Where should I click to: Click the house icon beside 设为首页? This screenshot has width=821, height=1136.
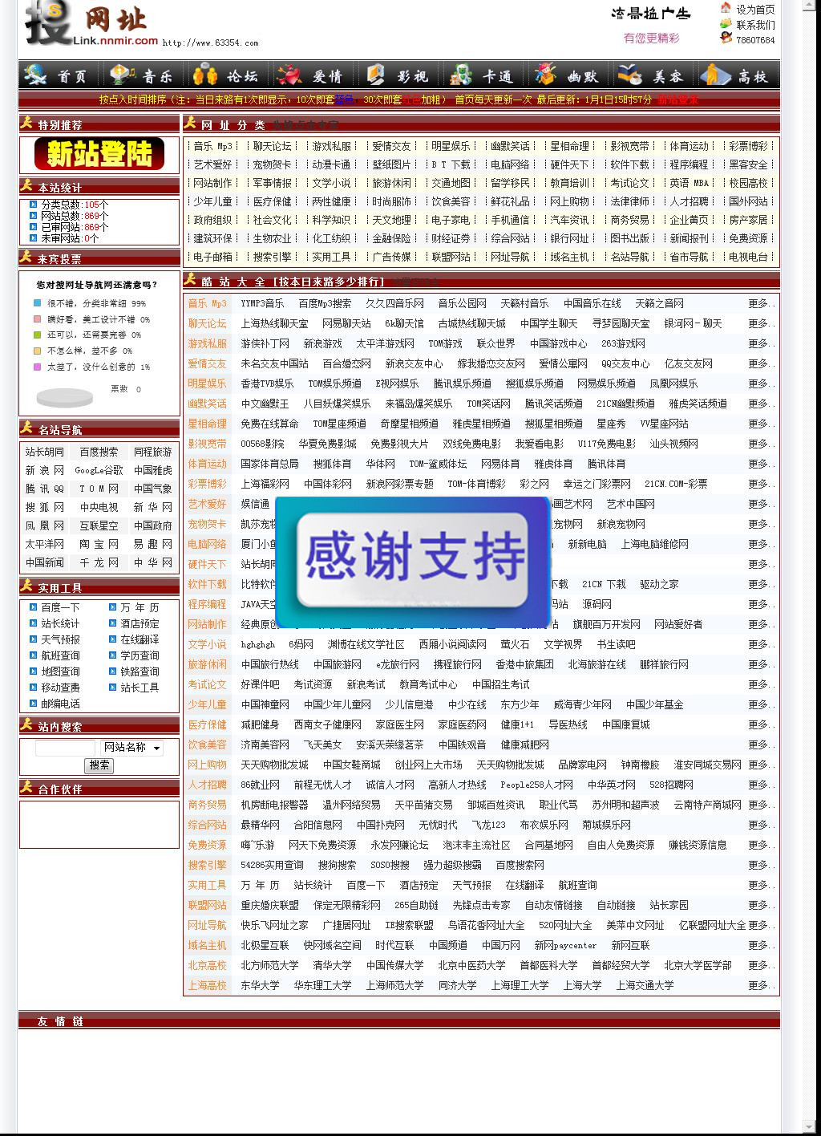point(726,8)
